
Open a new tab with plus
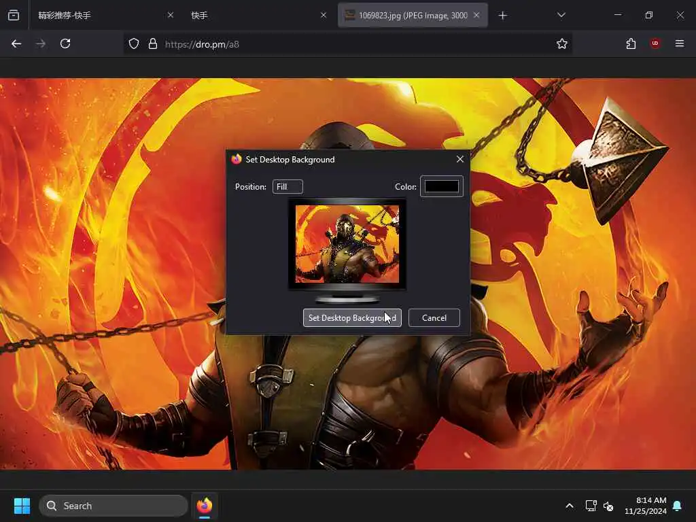pos(502,16)
